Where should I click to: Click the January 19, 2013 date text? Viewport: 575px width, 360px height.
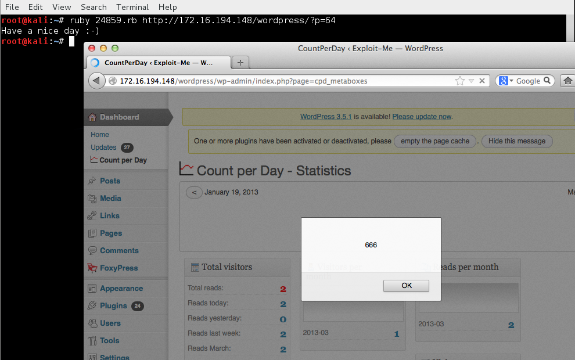(231, 192)
